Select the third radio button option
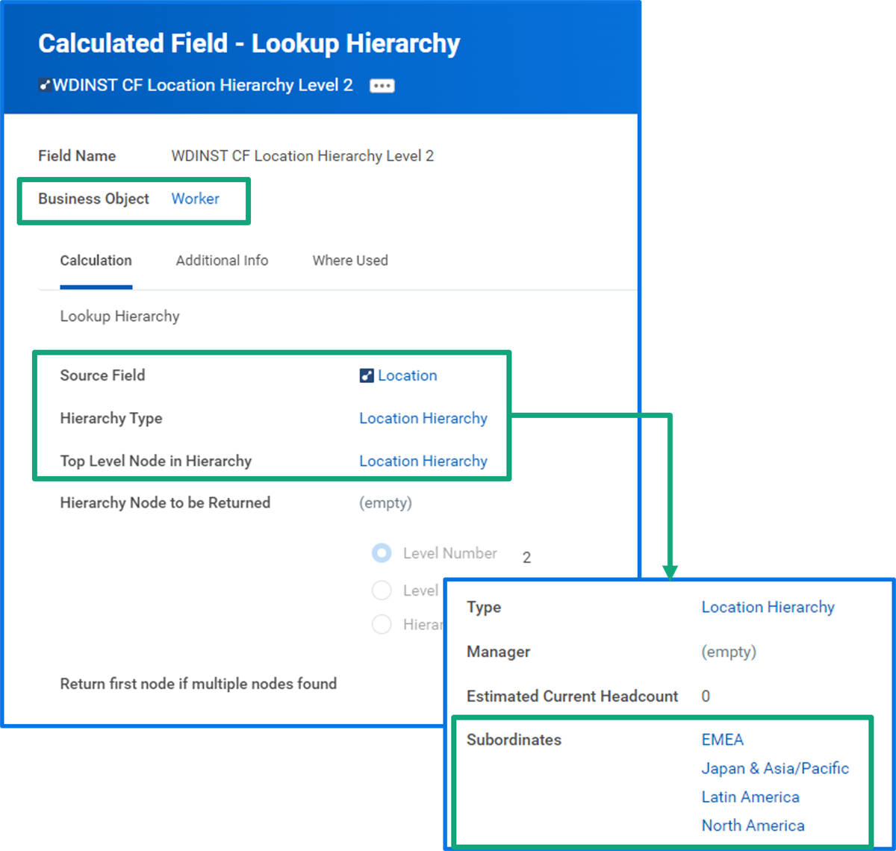 (x=382, y=624)
